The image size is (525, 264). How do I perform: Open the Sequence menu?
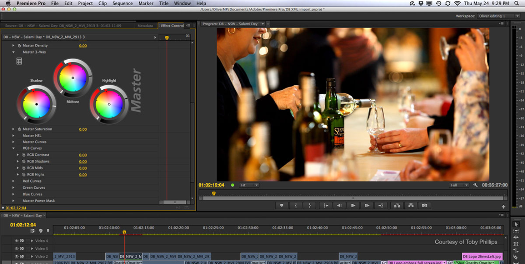pyautogui.click(x=123, y=3)
